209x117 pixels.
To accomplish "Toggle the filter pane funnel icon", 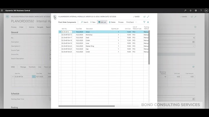I will tap(144, 22).
